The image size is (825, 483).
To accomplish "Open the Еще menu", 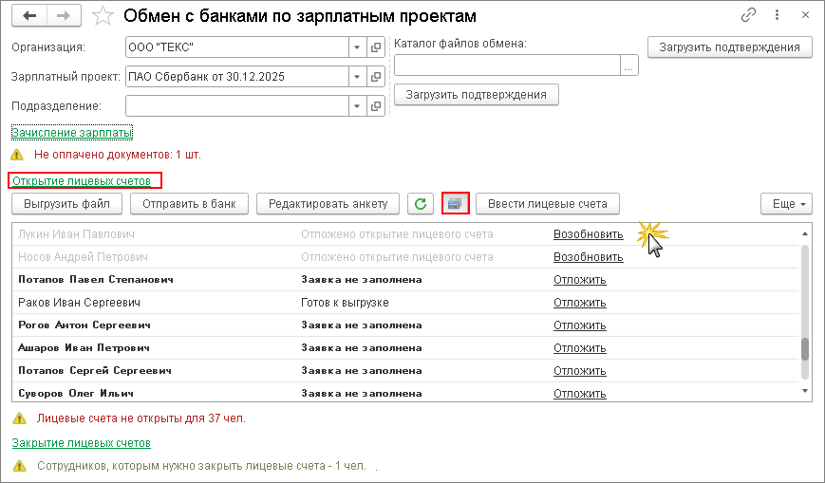I will click(x=786, y=203).
